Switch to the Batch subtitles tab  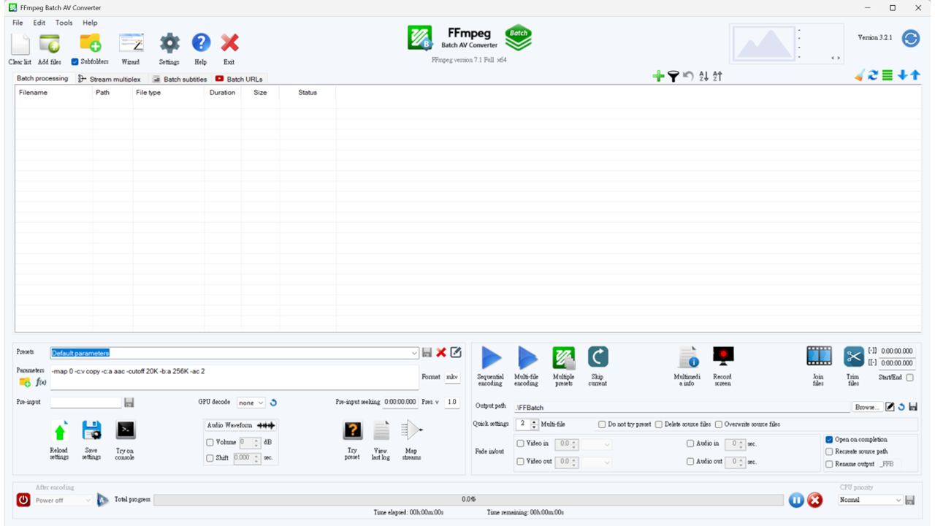(180, 79)
